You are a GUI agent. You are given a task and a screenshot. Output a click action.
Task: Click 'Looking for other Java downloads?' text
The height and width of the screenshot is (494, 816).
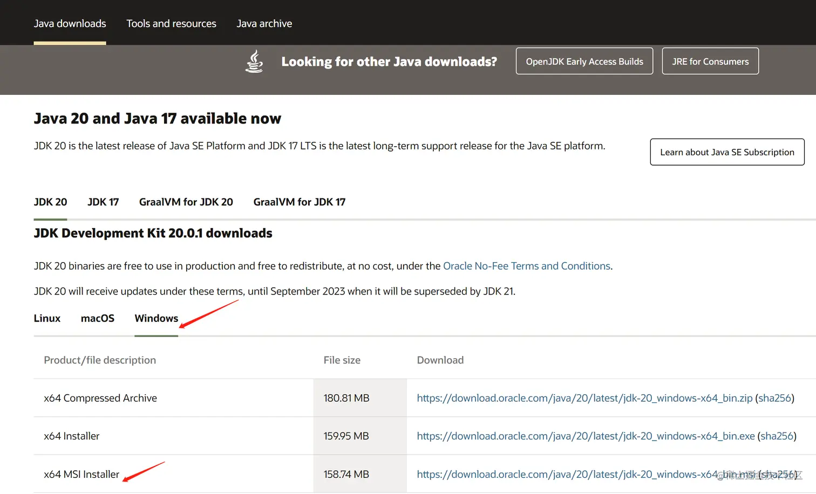(x=389, y=61)
